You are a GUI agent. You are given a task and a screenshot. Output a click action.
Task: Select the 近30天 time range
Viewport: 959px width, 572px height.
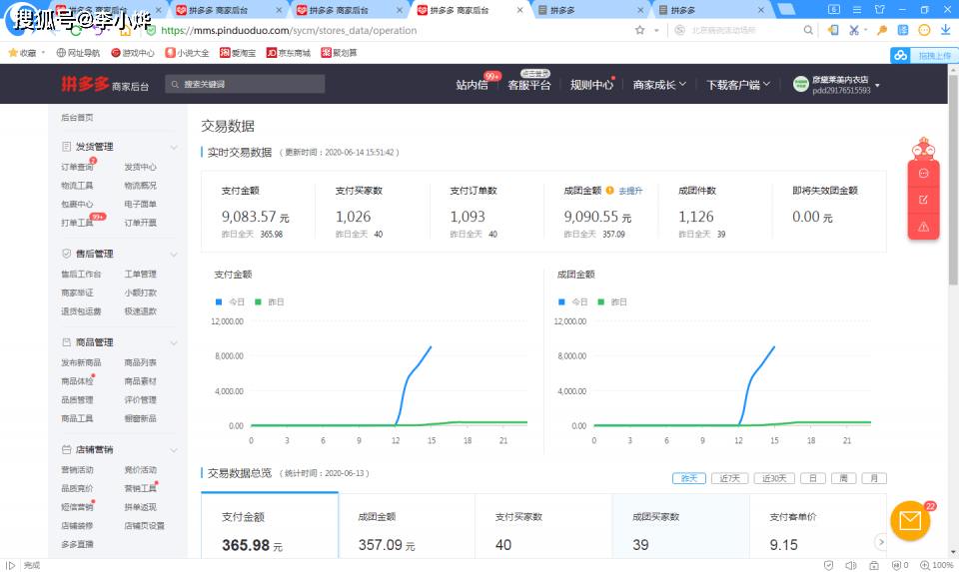tap(774, 478)
